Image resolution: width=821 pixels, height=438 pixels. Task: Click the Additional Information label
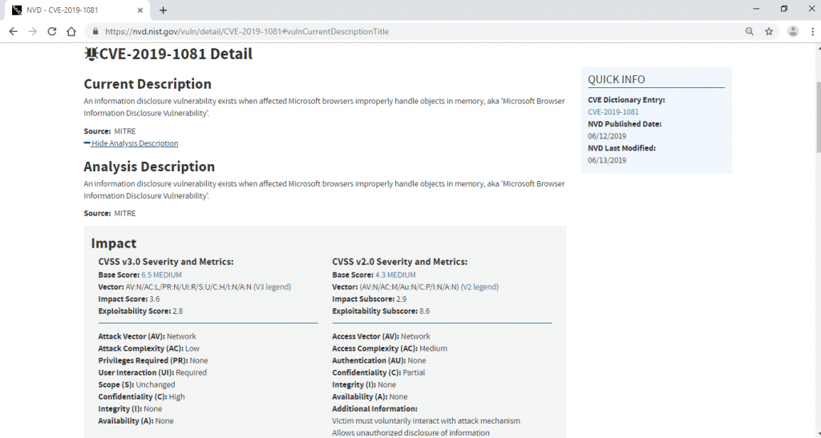375,408
